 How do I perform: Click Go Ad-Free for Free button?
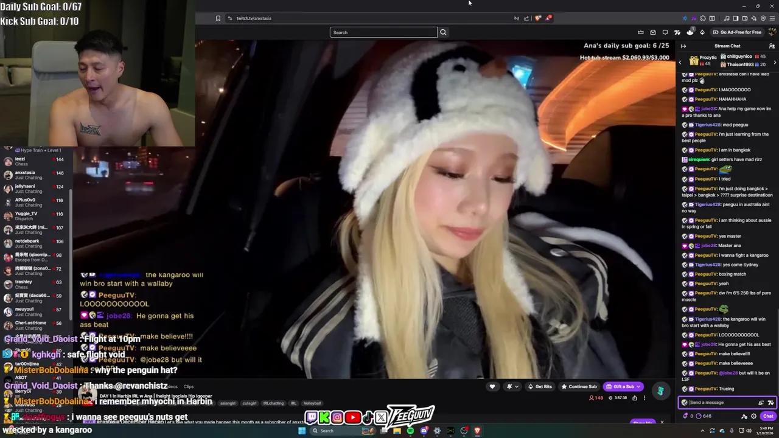(x=737, y=32)
